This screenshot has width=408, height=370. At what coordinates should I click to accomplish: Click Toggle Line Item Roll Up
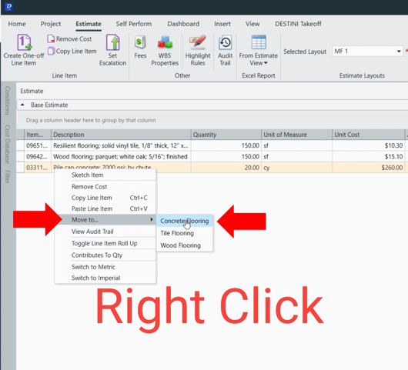(105, 243)
